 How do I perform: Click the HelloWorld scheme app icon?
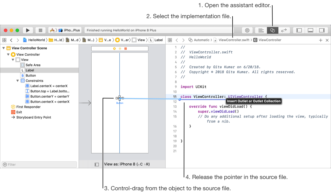(x=52, y=30)
